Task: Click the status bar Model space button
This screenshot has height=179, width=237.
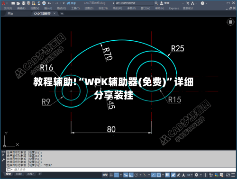Action: pyautogui.click(x=105, y=175)
